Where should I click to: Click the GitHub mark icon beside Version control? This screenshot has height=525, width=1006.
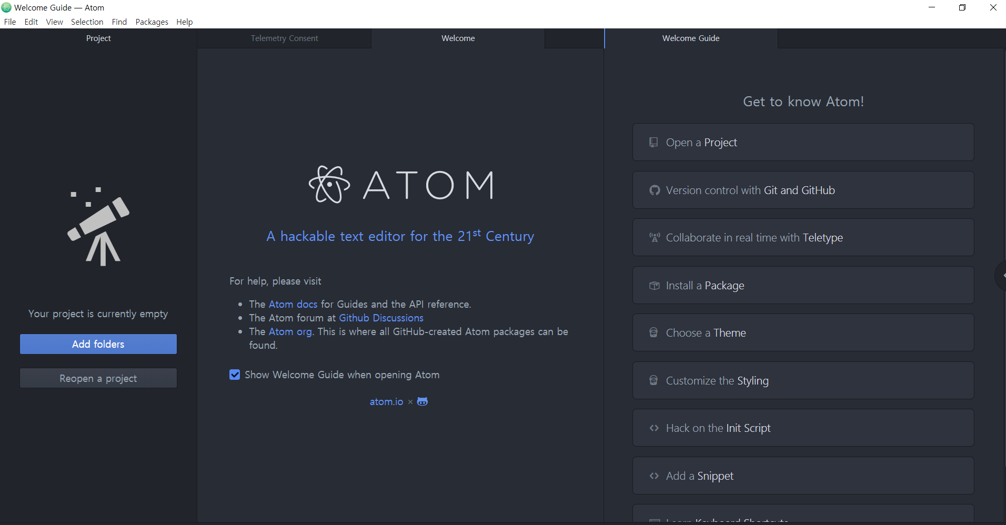655,190
